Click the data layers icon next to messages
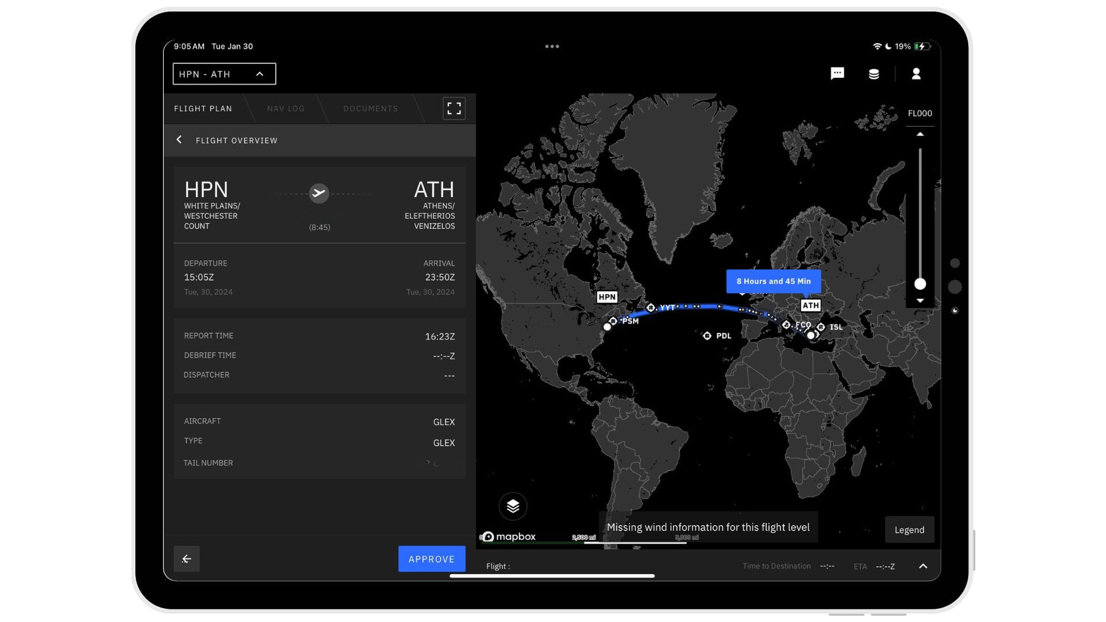The height and width of the screenshot is (622, 1106). (873, 74)
